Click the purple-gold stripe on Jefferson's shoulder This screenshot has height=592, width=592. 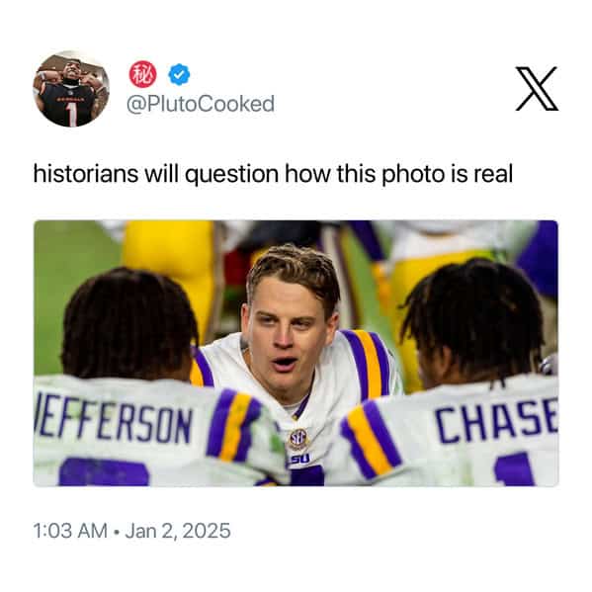(x=234, y=425)
